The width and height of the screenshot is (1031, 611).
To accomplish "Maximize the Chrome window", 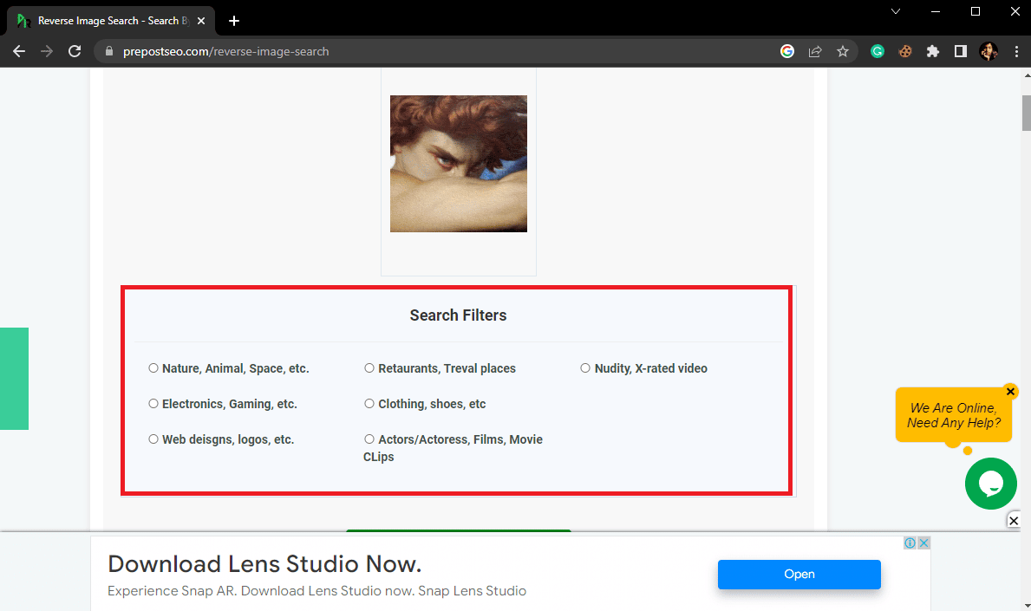I will tap(976, 11).
